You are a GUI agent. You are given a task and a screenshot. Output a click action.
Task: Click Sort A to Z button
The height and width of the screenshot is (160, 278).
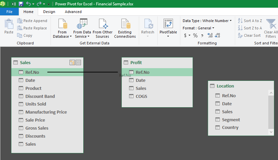tap(250, 21)
